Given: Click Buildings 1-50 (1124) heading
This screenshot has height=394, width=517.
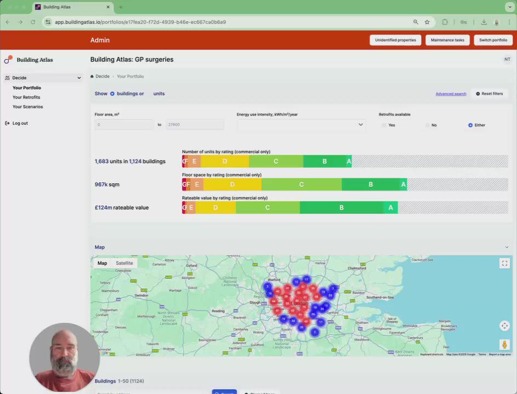Looking at the screenshot, I should pyautogui.click(x=119, y=381).
